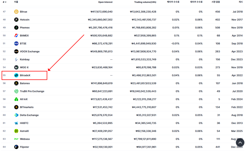The width and height of the screenshot is (246, 151).
Task: Open the Flipster exchange link
Action: pyautogui.click(x=25, y=147)
